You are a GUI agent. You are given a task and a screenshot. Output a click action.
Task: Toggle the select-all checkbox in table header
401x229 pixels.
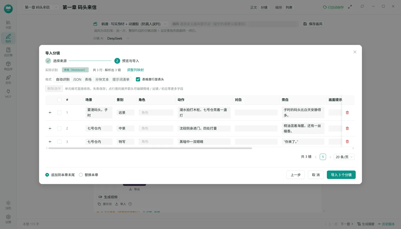(59, 100)
